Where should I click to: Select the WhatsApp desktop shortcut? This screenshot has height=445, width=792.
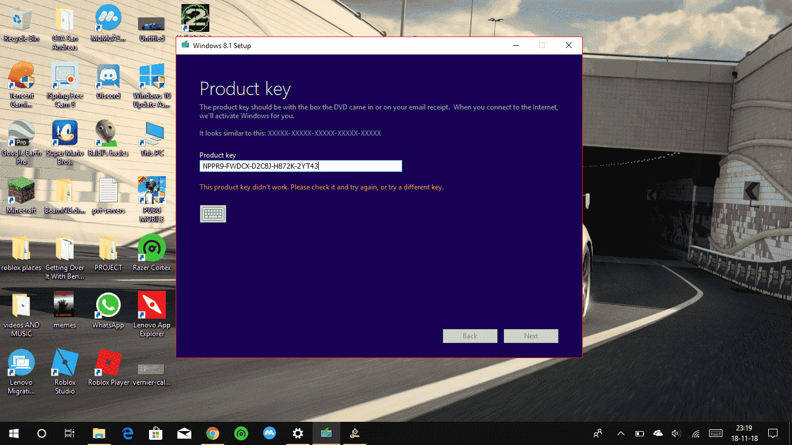point(108,310)
